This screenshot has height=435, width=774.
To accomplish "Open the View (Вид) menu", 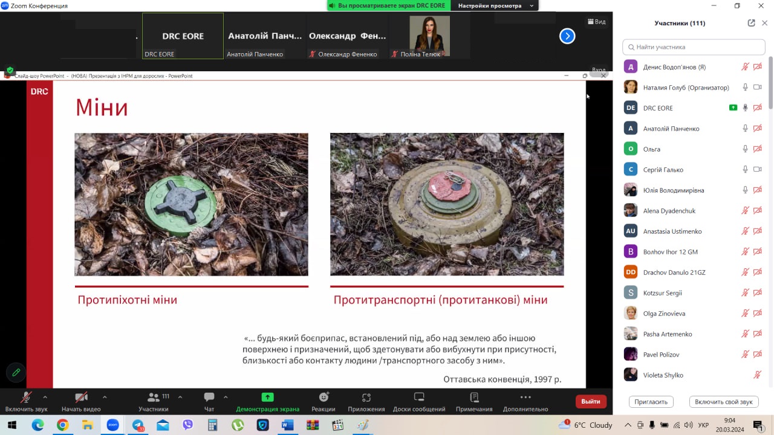I will point(596,22).
